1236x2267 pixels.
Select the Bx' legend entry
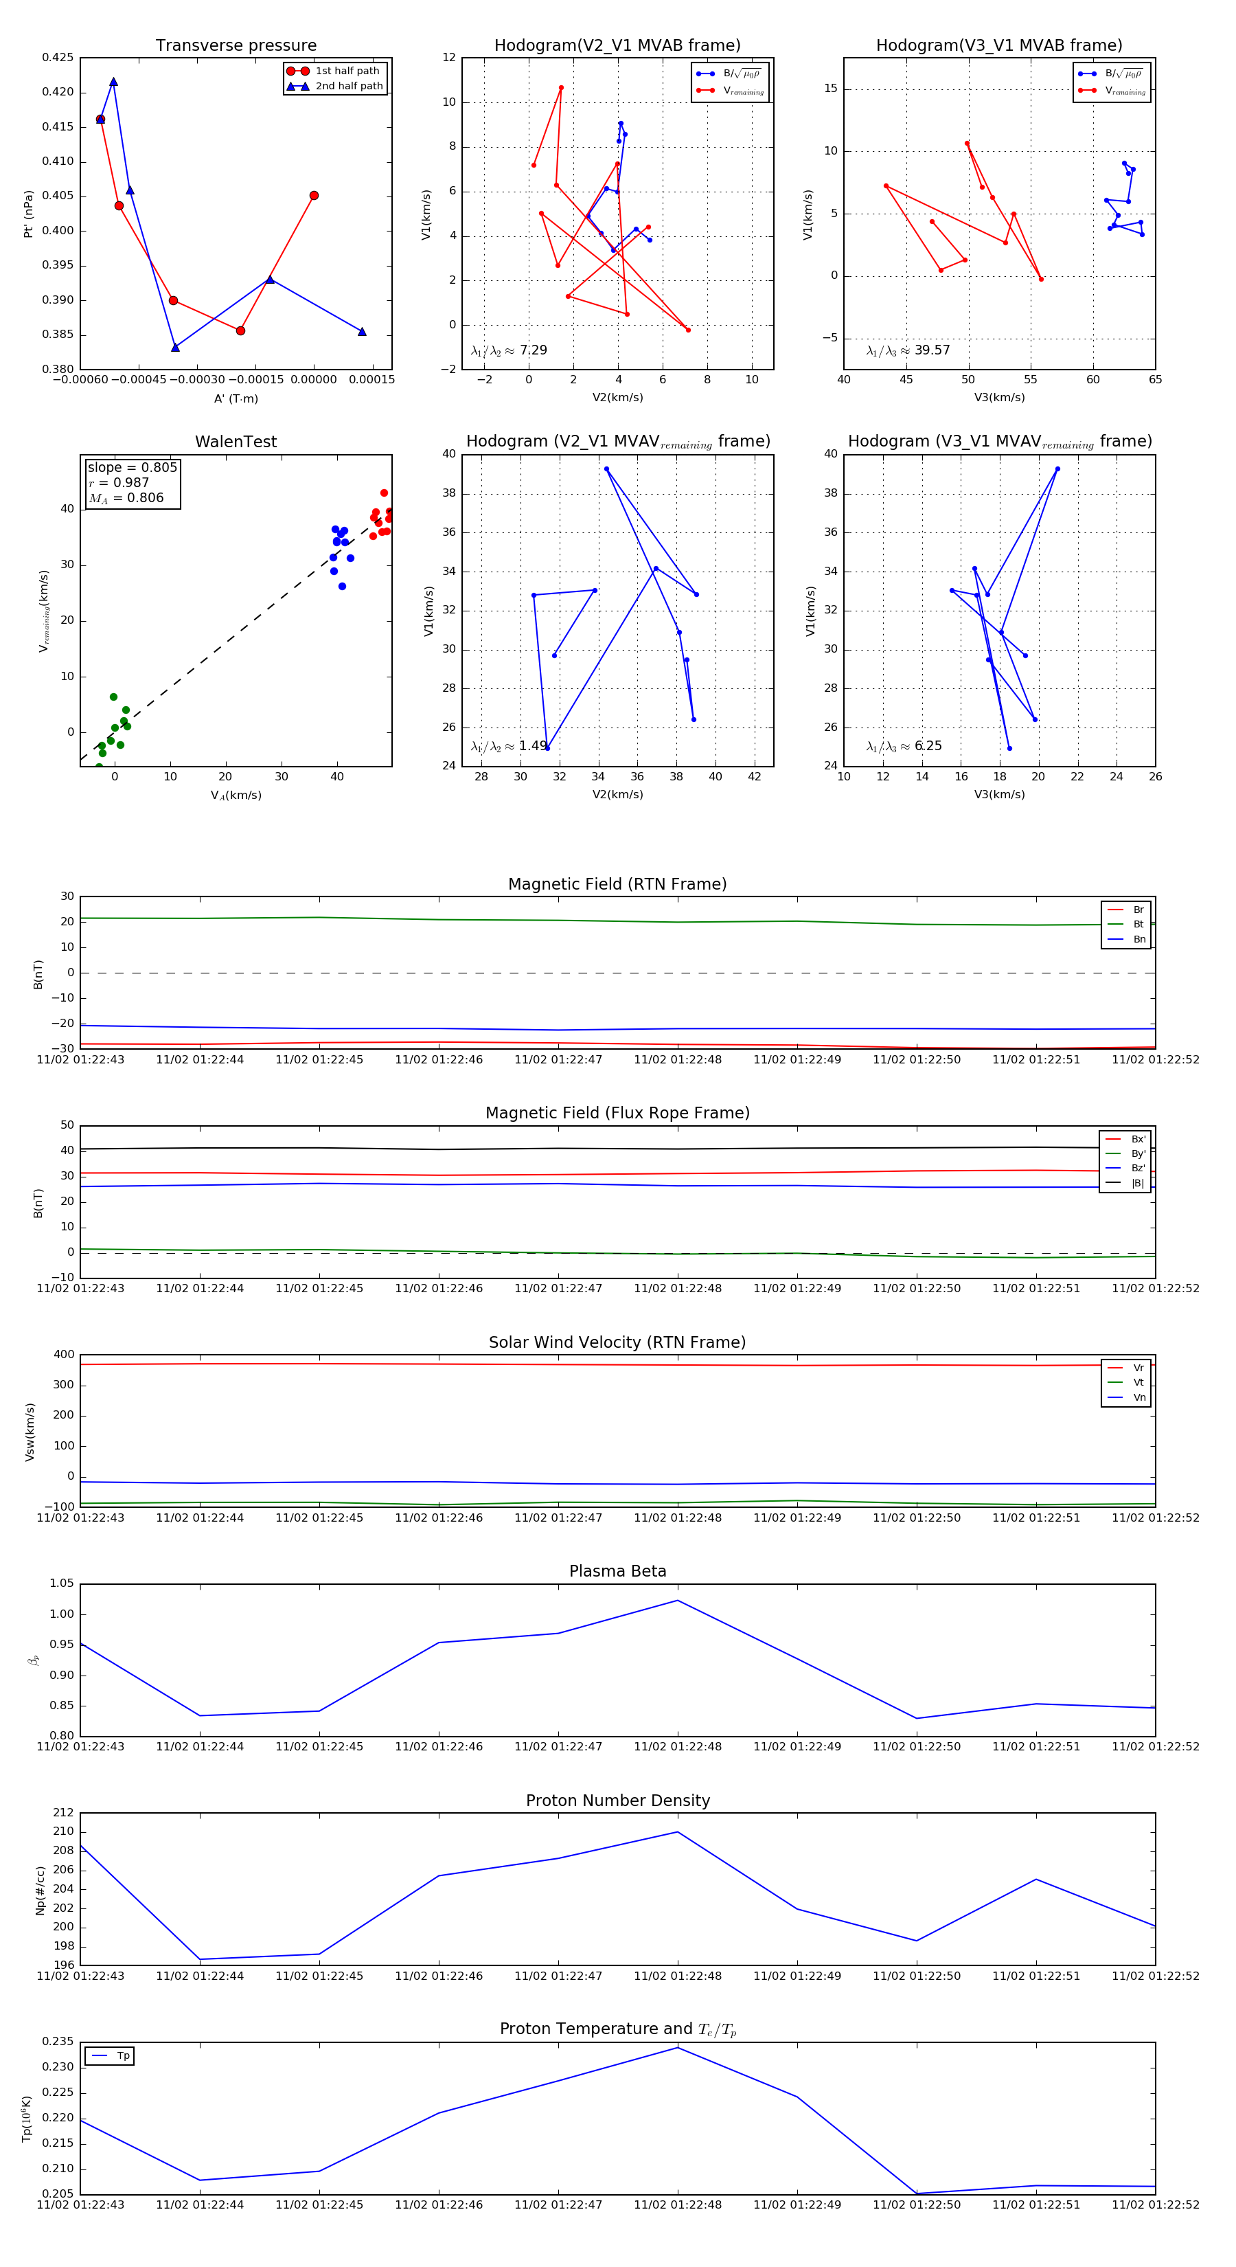[x=1126, y=1140]
